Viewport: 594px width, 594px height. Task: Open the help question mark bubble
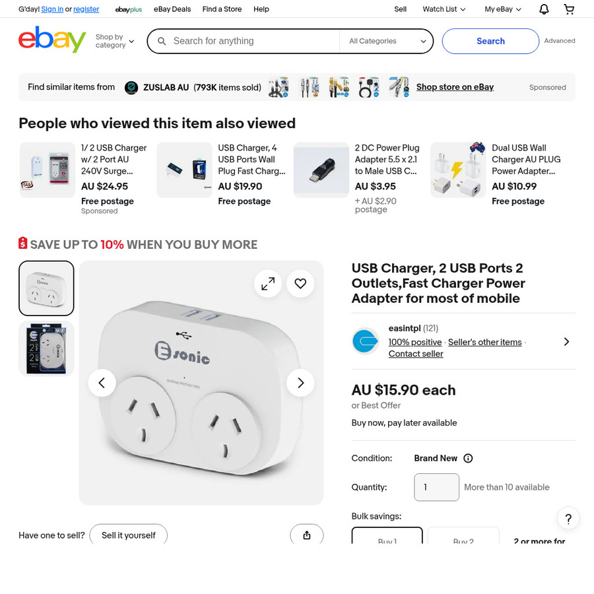coord(568,518)
